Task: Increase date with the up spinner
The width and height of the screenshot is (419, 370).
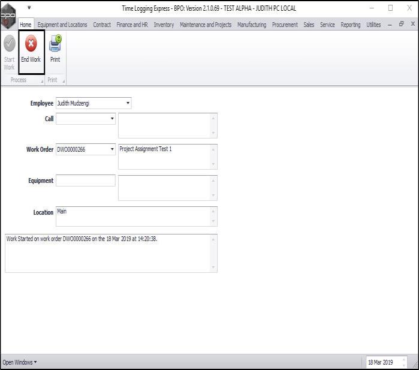Action: click(x=404, y=360)
